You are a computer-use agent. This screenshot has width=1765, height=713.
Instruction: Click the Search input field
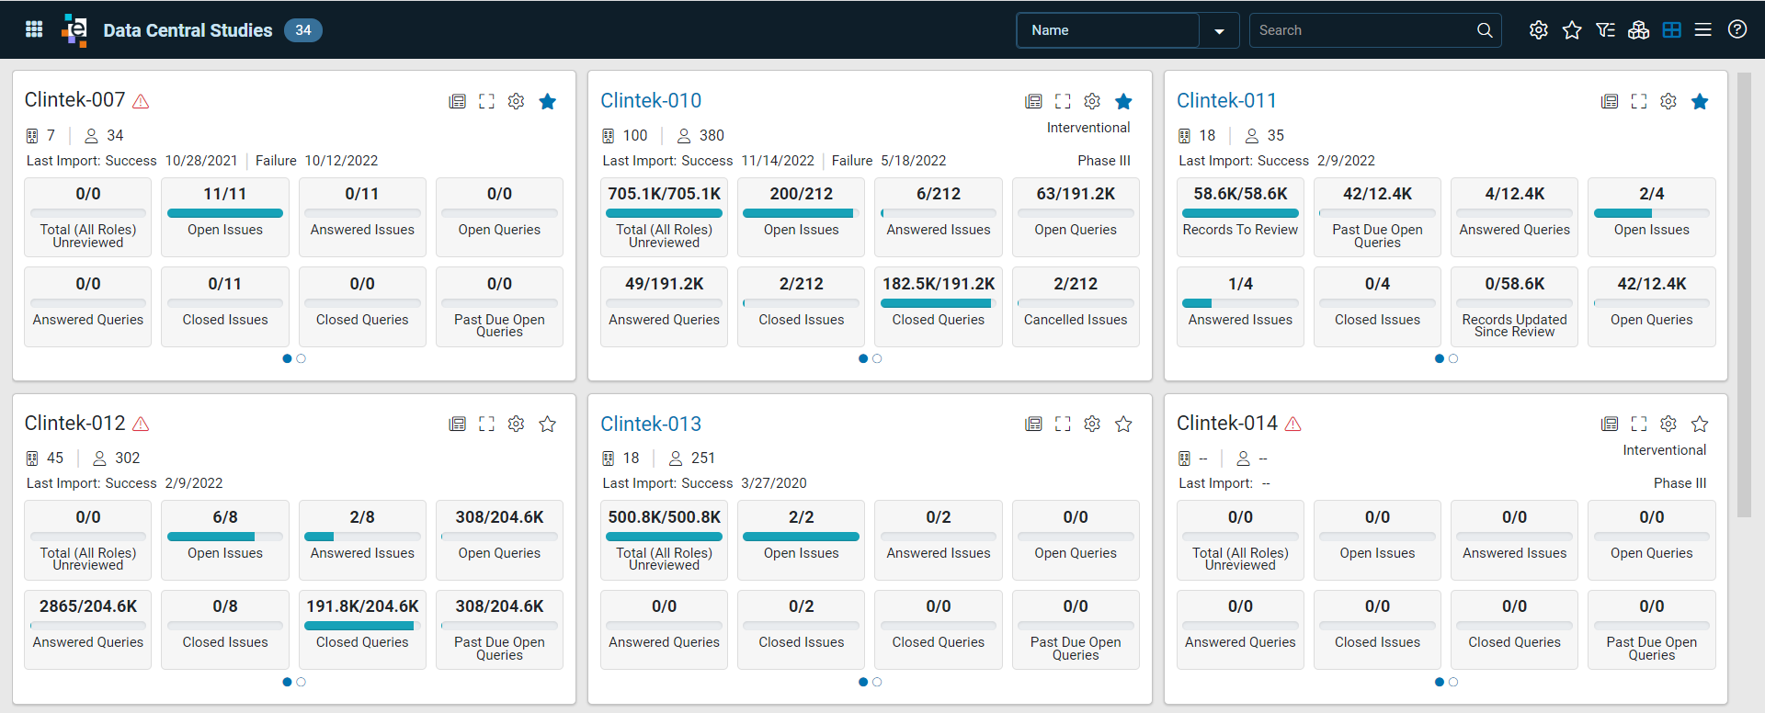(1363, 30)
